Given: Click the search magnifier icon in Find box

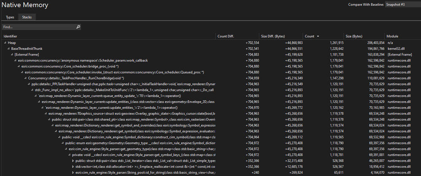Looking at the screenshot, I should click(x=78, y=27).
